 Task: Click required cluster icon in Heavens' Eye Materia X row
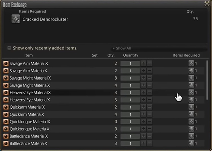pyautogui.click(x=191, y=100)
